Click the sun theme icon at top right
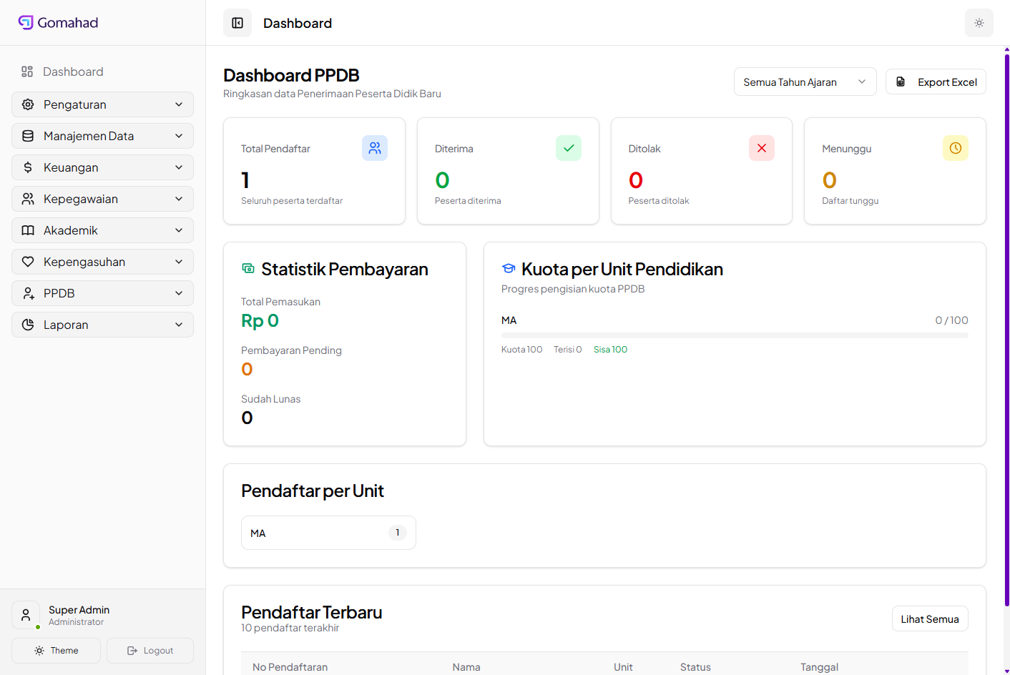 [979, 23]
